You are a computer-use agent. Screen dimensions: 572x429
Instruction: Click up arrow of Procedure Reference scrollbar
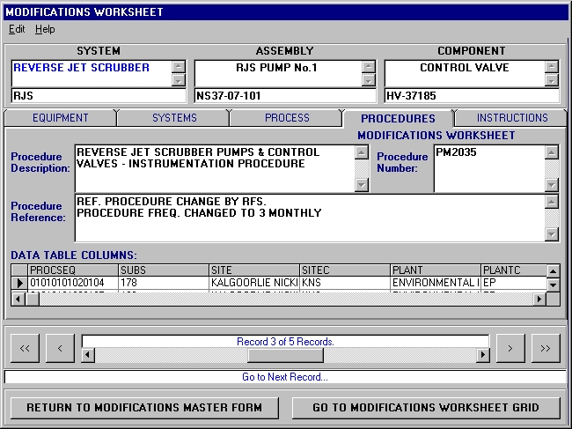click(552, 202)
